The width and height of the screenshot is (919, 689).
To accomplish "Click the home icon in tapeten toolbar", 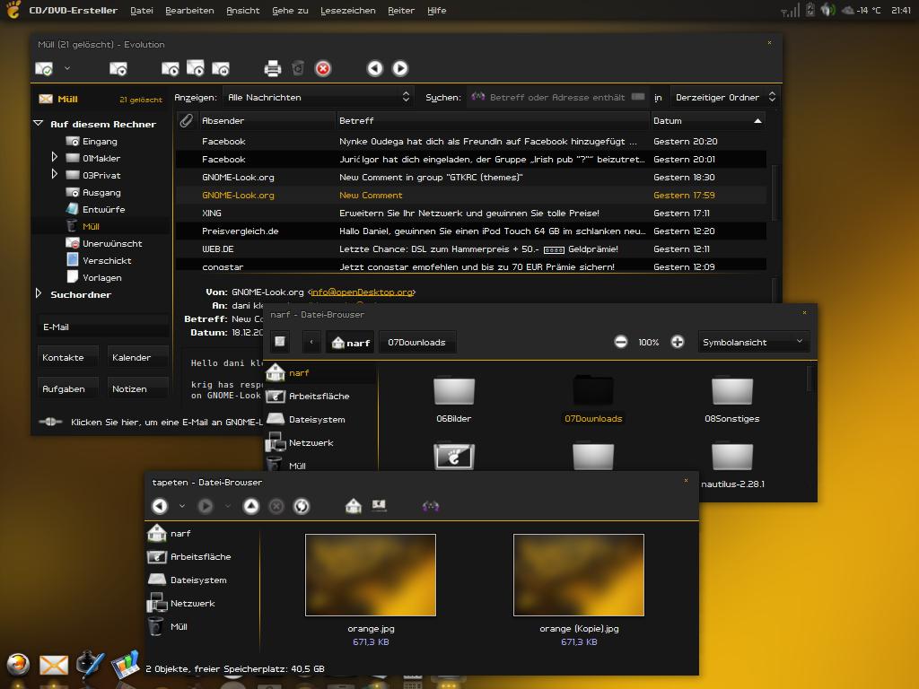I will [x=354, y=506].
